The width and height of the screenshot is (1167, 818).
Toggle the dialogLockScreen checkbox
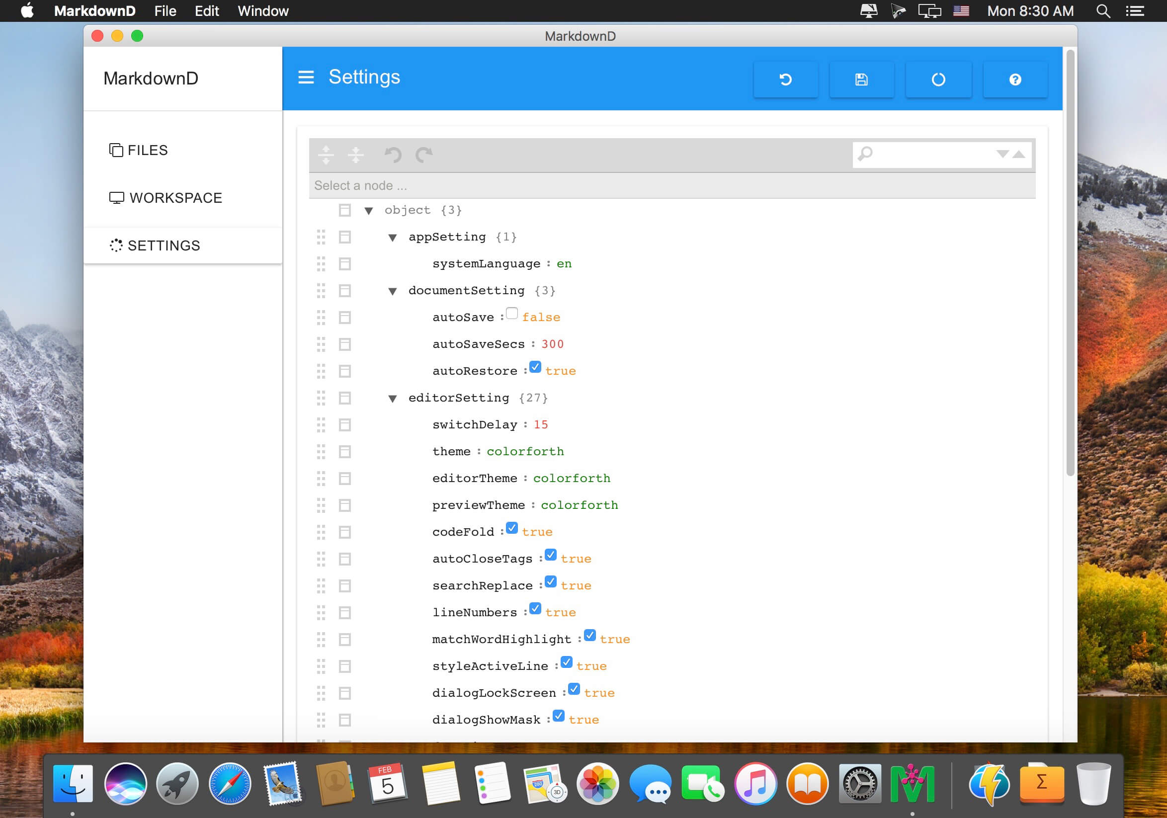point(574,689)
